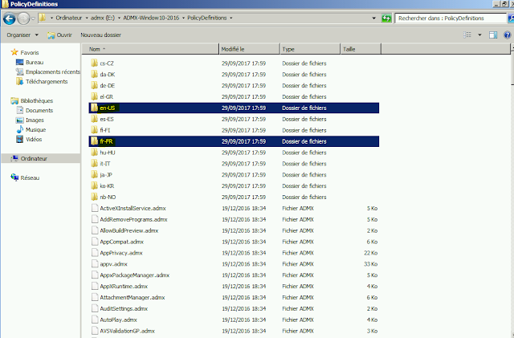Sort by the Nom column header
This screenshot has width=514, height=338.
point(150,49)
